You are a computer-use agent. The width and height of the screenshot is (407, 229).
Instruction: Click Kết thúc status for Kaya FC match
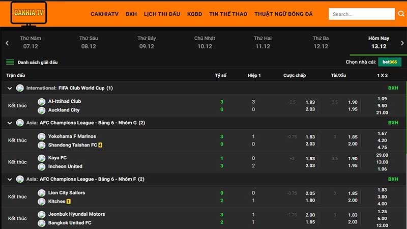click(x=17, y=162)
